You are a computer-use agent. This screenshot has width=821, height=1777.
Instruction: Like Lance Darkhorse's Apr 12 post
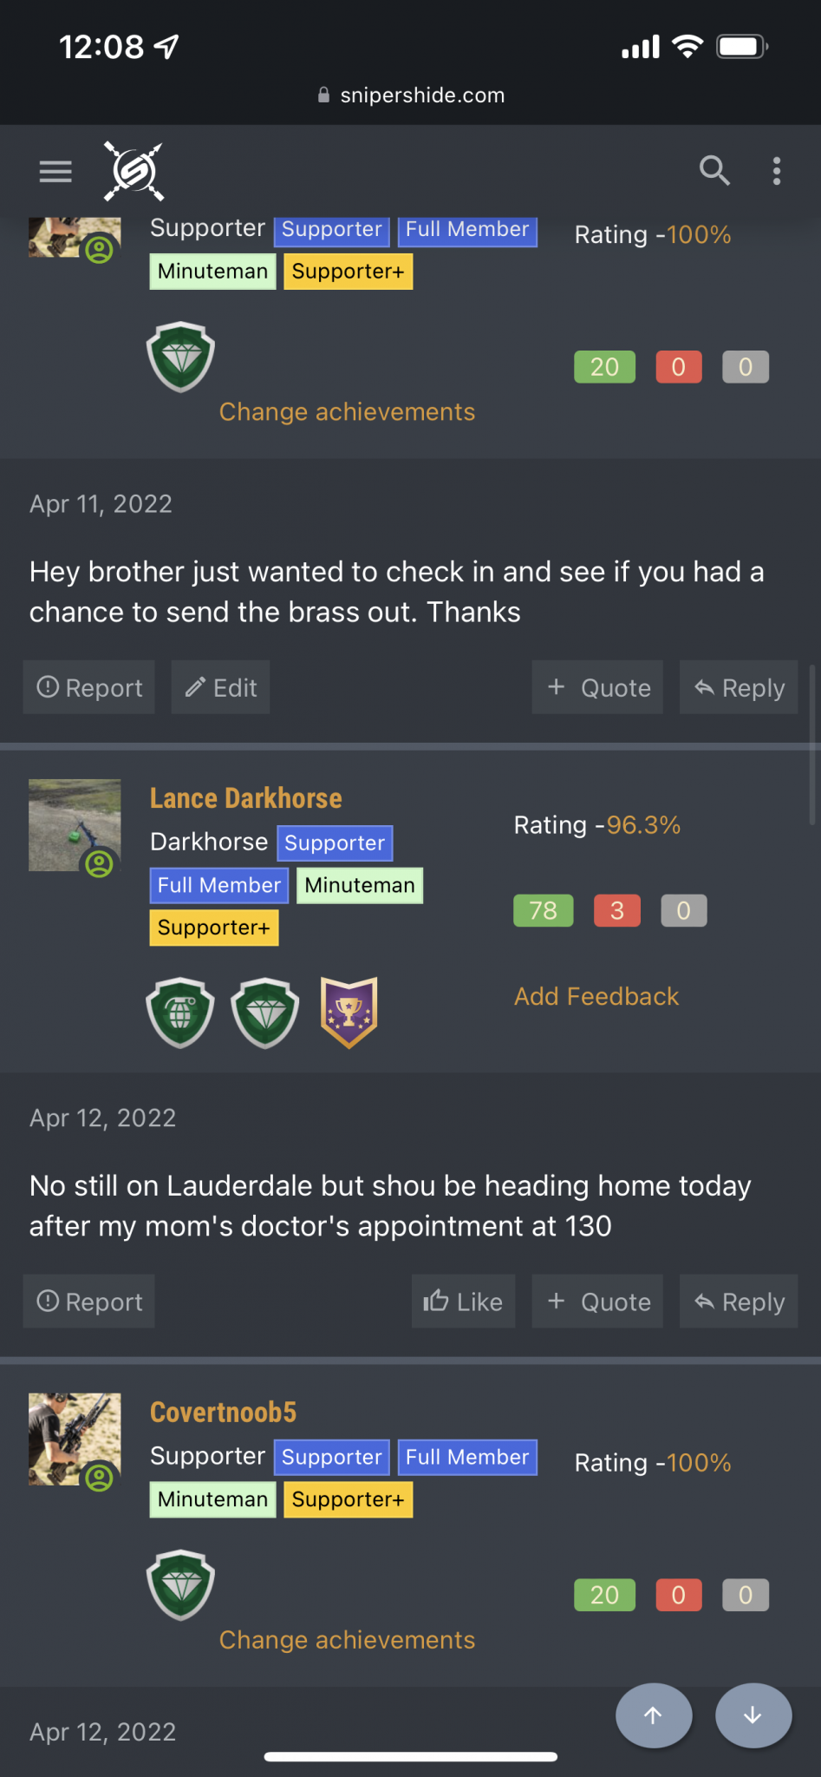click(463, 1302)
